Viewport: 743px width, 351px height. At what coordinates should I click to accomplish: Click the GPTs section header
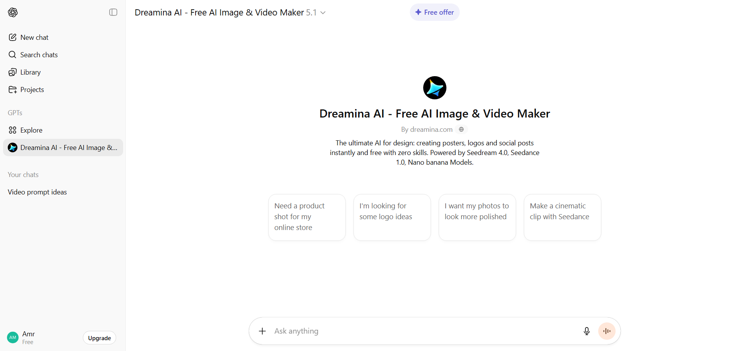[15, 112]
